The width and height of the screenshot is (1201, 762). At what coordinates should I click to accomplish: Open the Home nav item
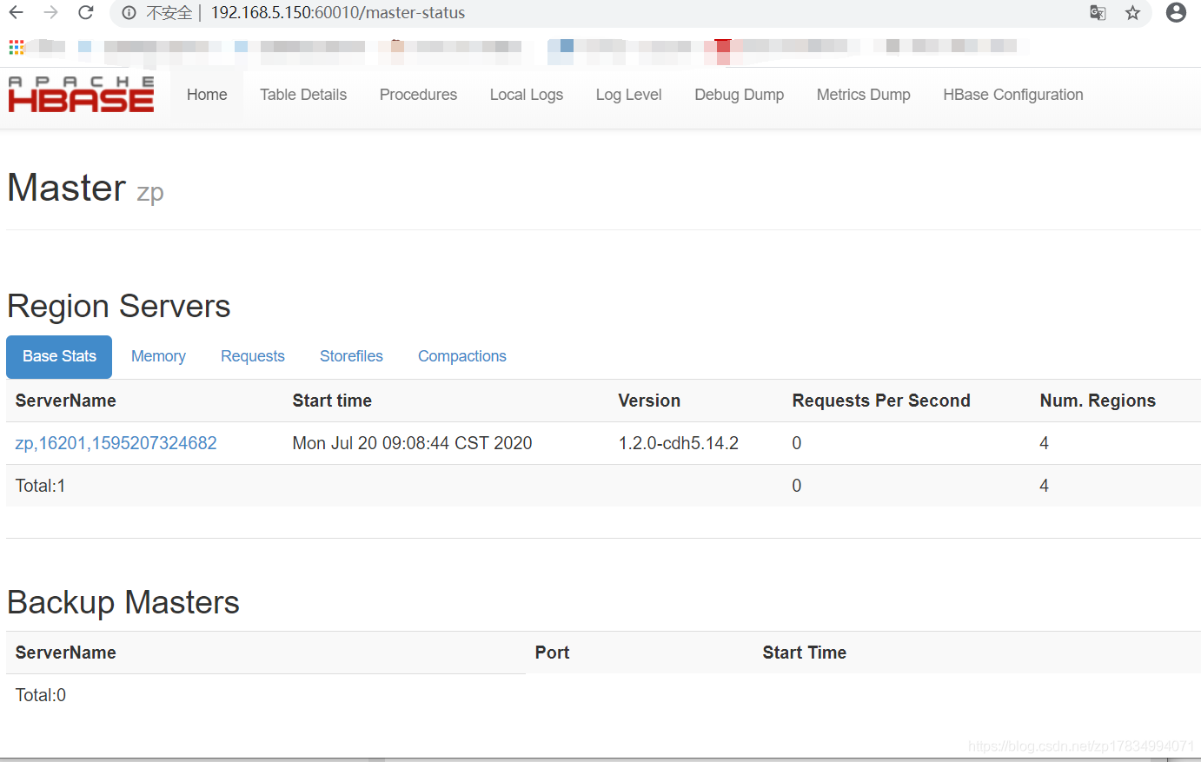[207, 95]
